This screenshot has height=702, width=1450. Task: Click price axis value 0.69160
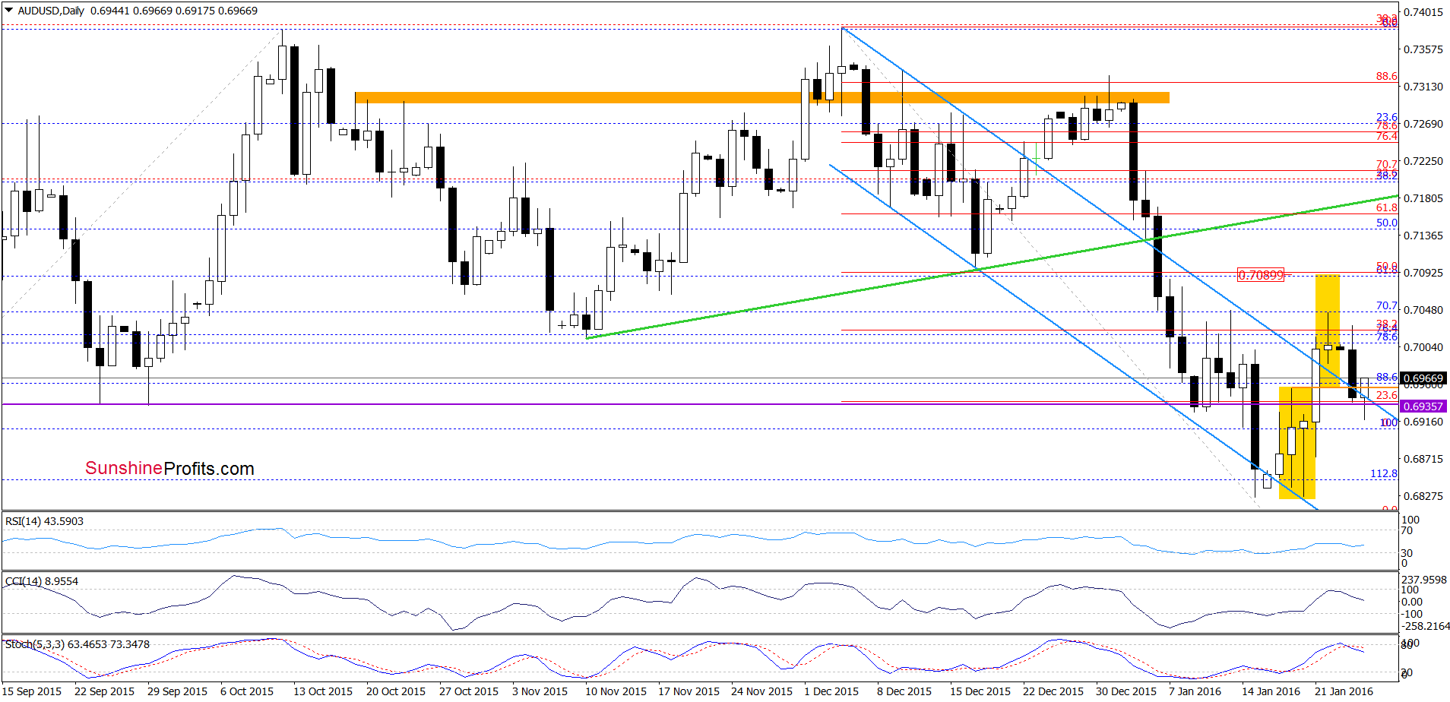click(1423, 422)
